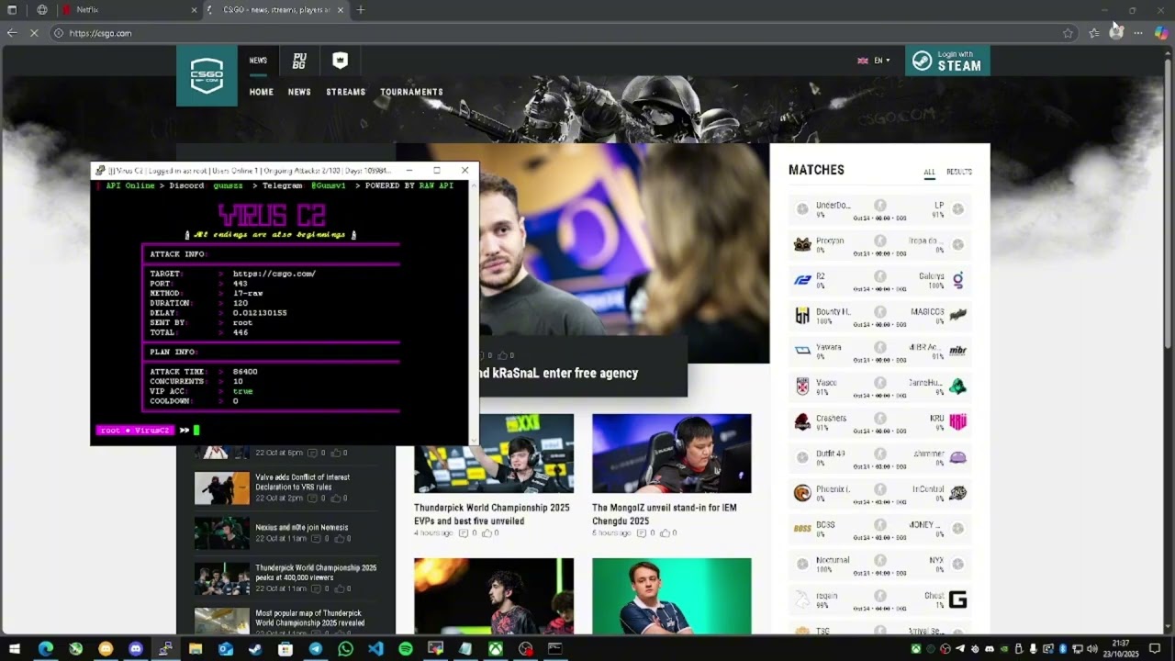Stop page loading with the X icon

pyautogui.click(x=34, y=33)
